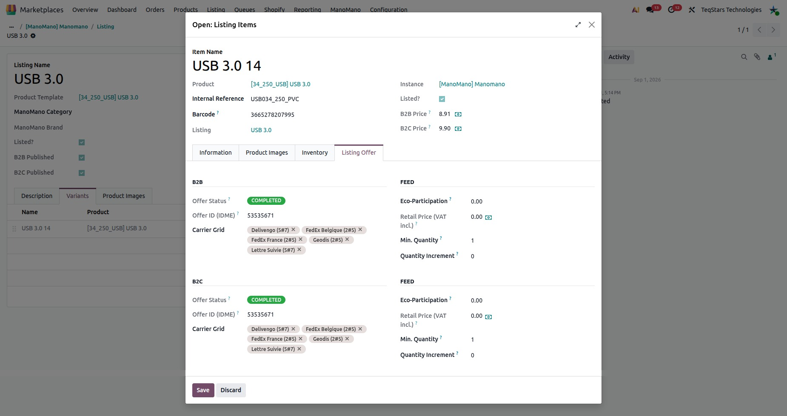Screen dimensions: 787x416
Task: Expand the dialog to full screen
Action: [x=578, y=25]
